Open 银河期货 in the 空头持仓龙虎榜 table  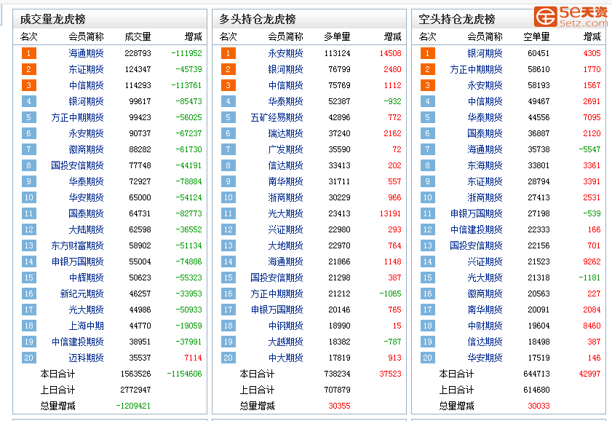(485, 53)
